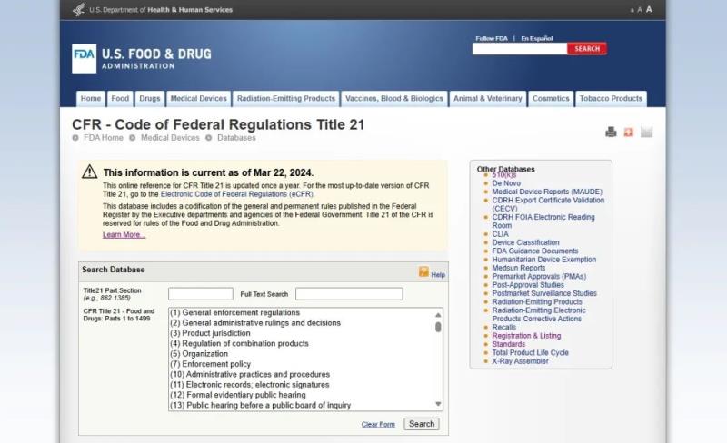Click the orange share icon
This screenshot has height=443, width=727.
(628, 133)
